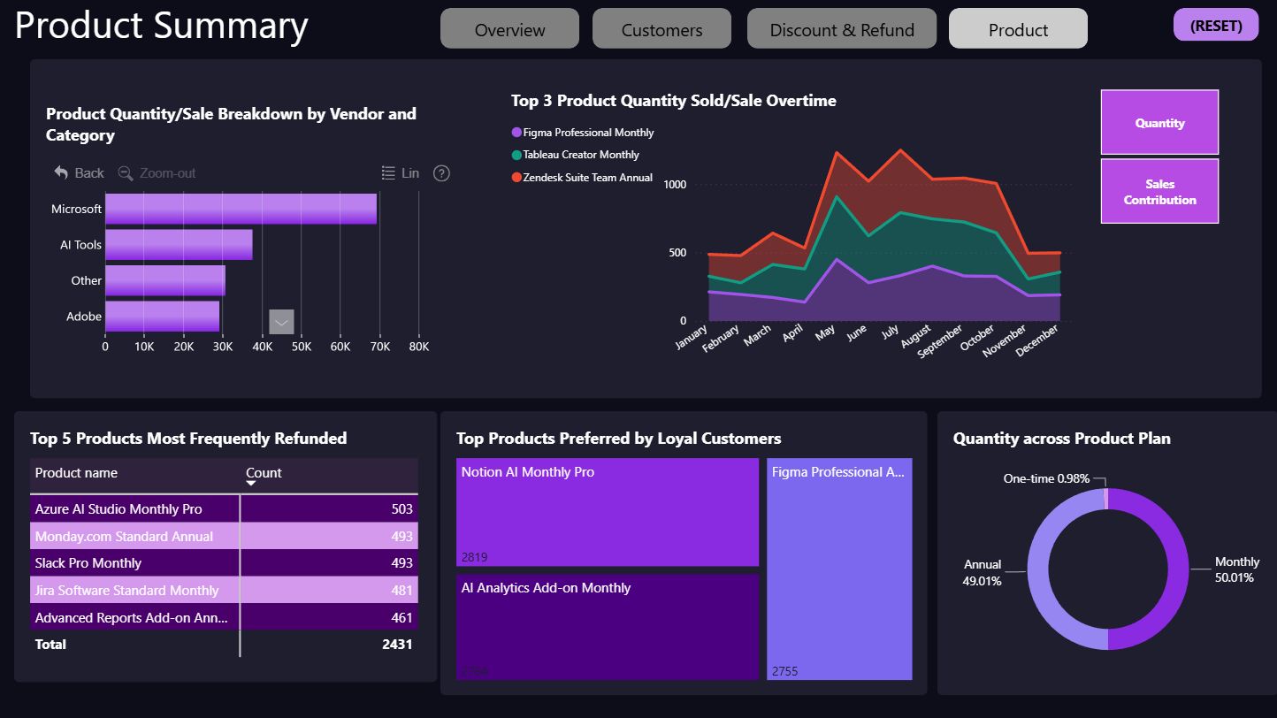Select the Jira Software Standard Monthly row
Image resolution: width=1277 pixels, height=718 pixels.
[x=224, y=590]
